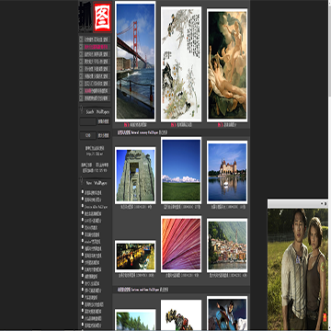The height and width of the screenshot is (331, 331).
Task: Open the popup ad image of two people
Action: [x=298, y=269]
